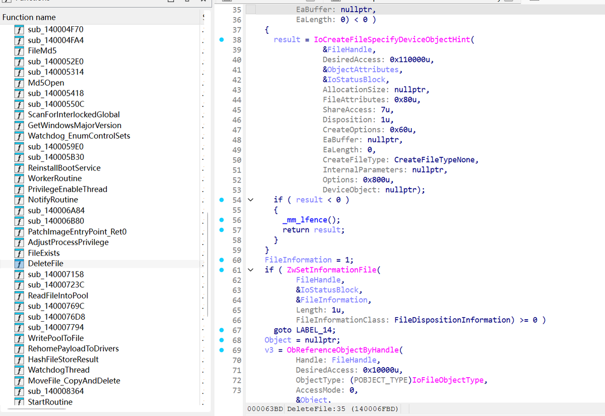The height and width of the screenshot is (416, 605).
Task: Click the function icon next to sub_14000550C
Action: [x=19, y=104]
